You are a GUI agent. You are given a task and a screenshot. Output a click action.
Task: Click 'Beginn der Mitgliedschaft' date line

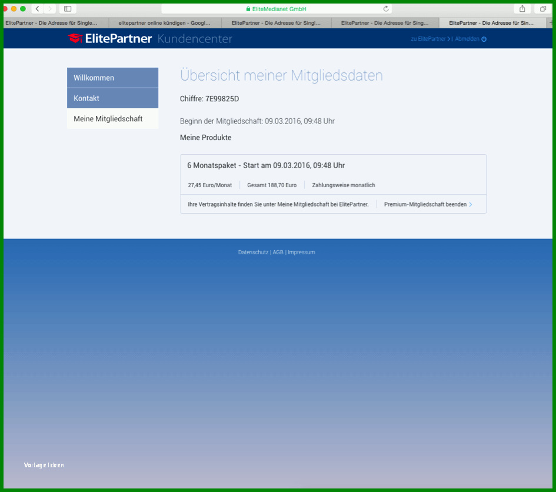point(257,121)
